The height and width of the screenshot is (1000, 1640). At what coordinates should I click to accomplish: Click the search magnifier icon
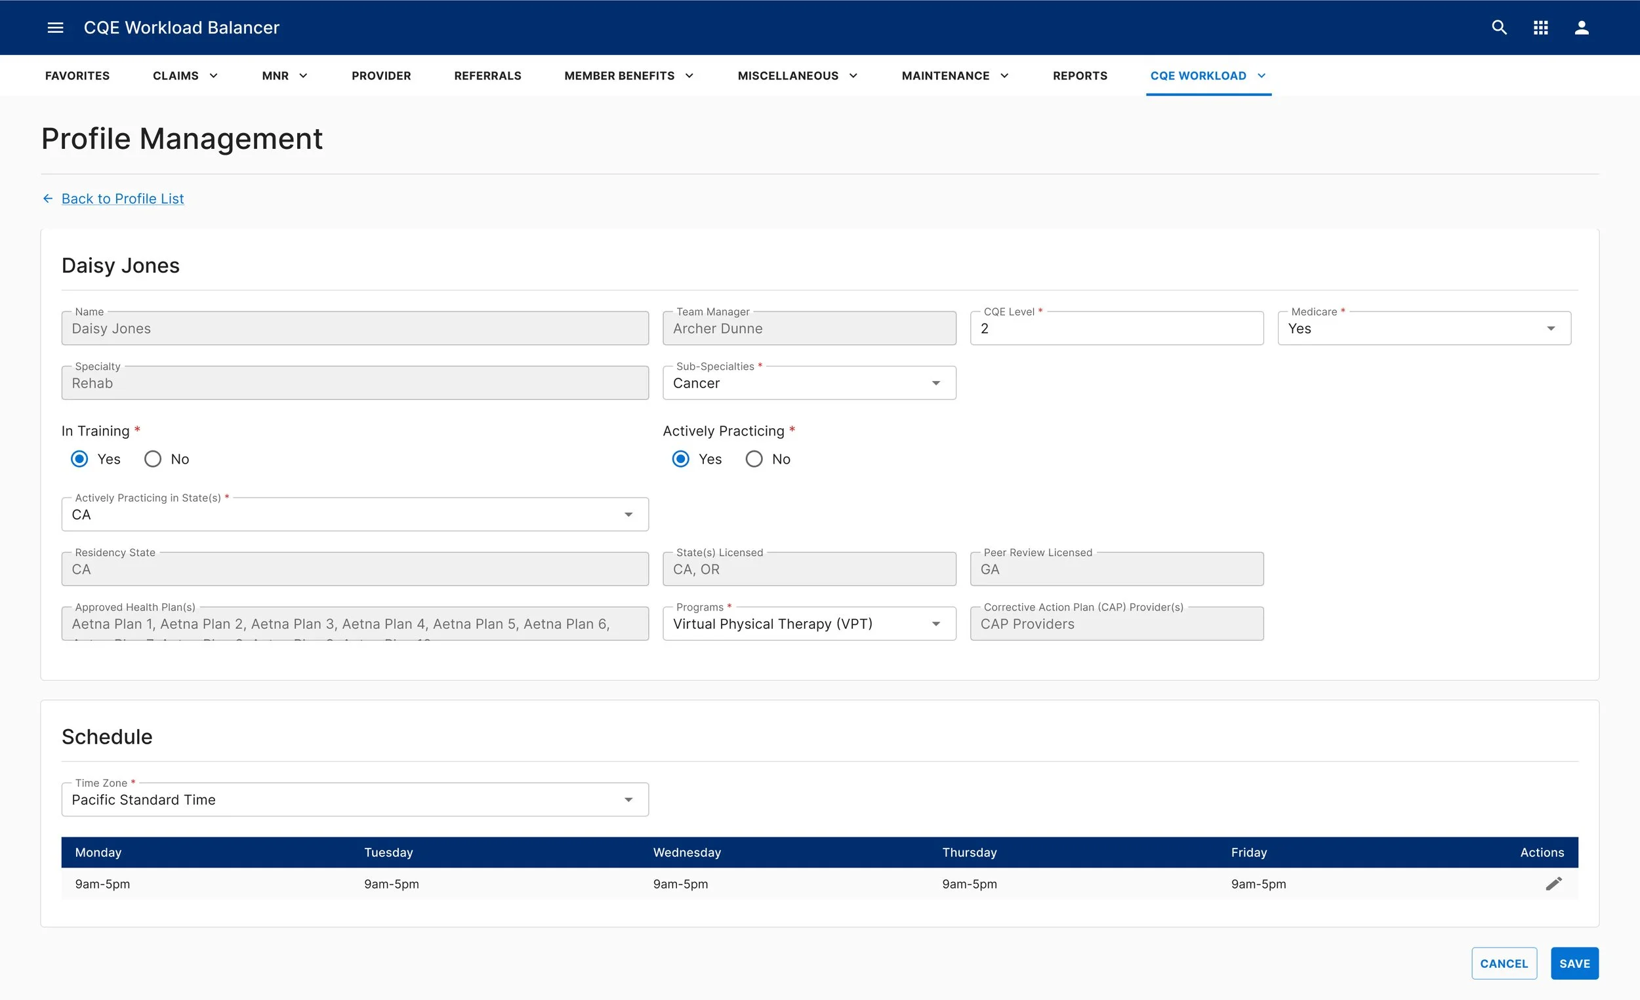pyautogui.click(x=1499, y=28)
